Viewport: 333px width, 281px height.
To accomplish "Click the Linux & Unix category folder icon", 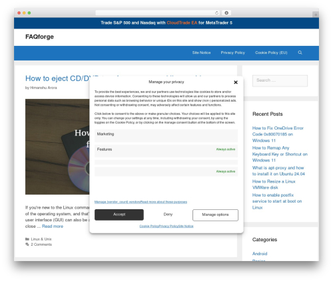I will (x=27, y=239).
